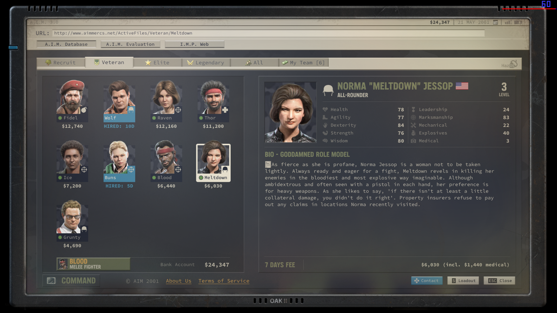Click Meltdown's large profile portrait
This screenshot has width=557, height=313.
[291, 112]
